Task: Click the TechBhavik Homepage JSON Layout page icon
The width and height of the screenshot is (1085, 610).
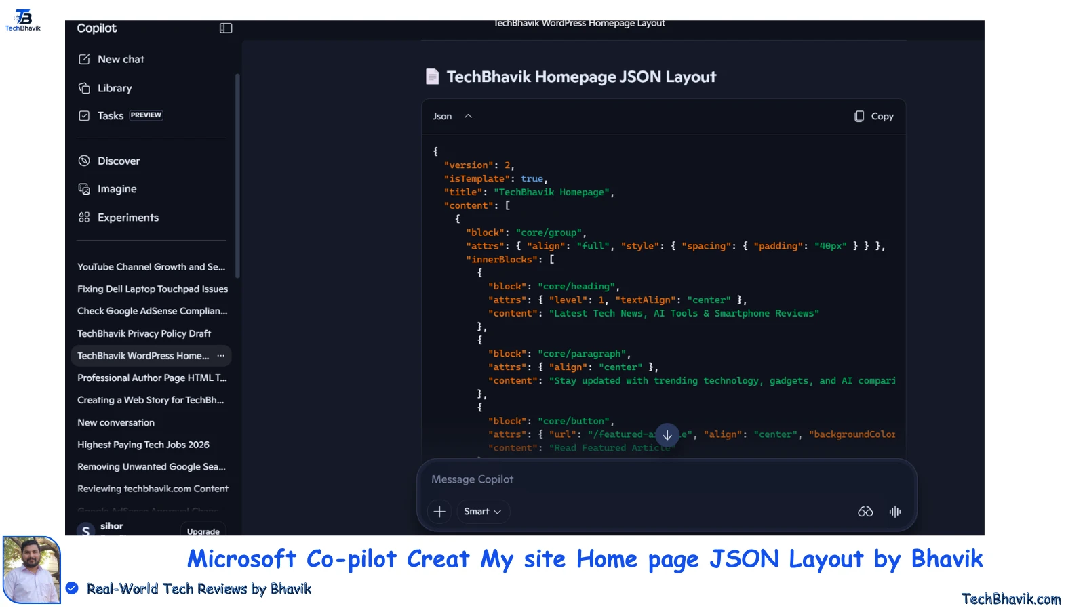Action: [432, 77]
